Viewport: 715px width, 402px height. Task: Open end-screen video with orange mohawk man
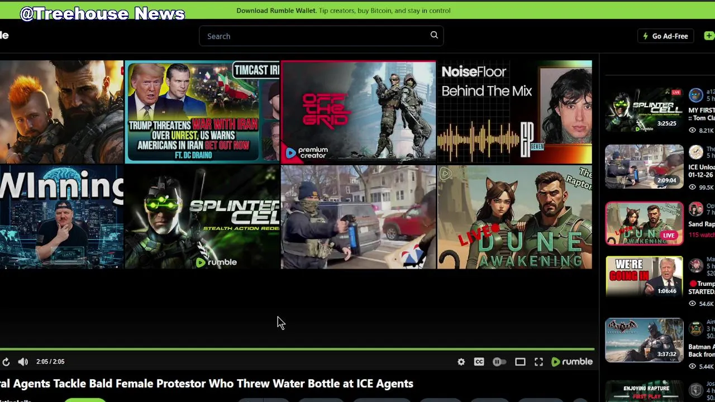[x=61, y=112]
